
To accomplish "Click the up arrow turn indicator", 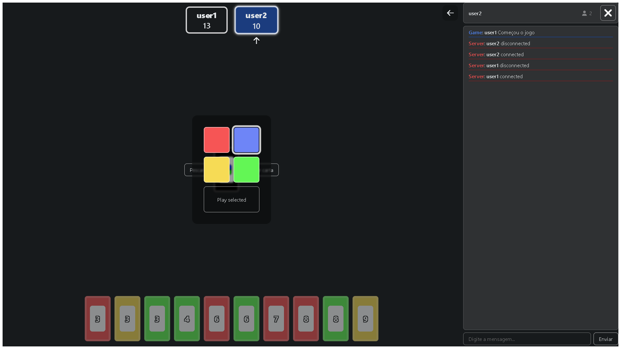I will [256, 41].
